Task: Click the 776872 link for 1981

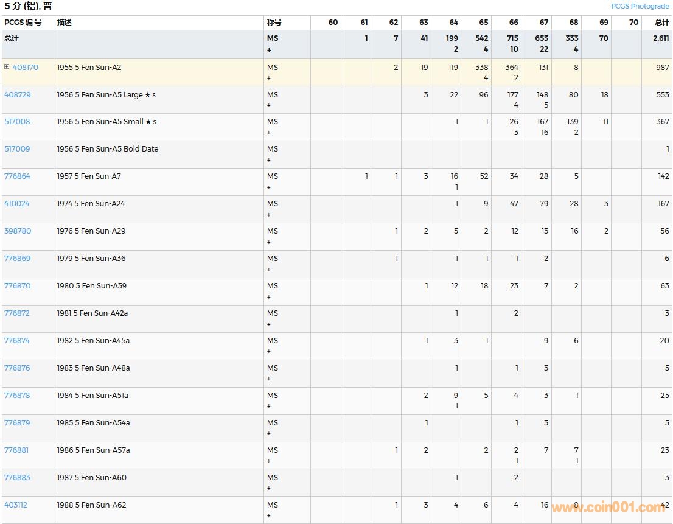Action: click(x=17, y=313)
